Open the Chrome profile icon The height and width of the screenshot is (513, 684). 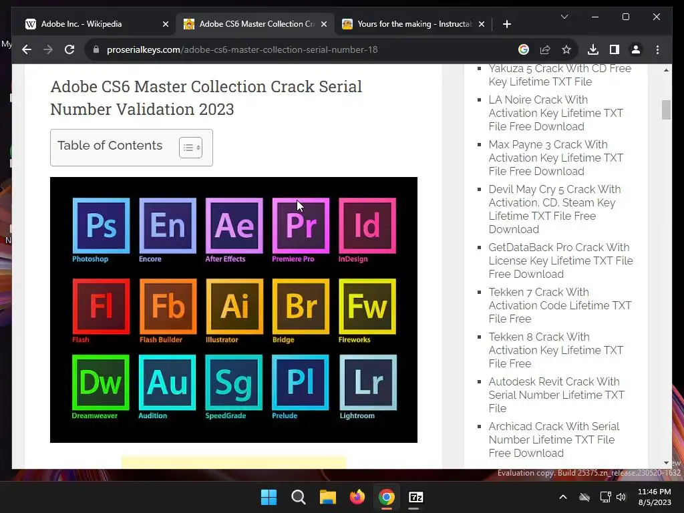pyautogui.click(x=636, y=49)
